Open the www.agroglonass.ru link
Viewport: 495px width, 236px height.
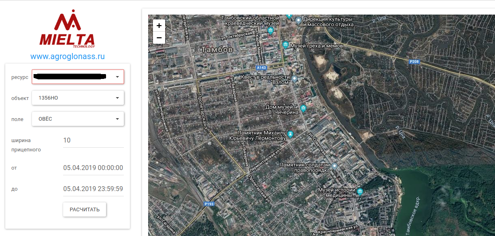coord(68,56)
